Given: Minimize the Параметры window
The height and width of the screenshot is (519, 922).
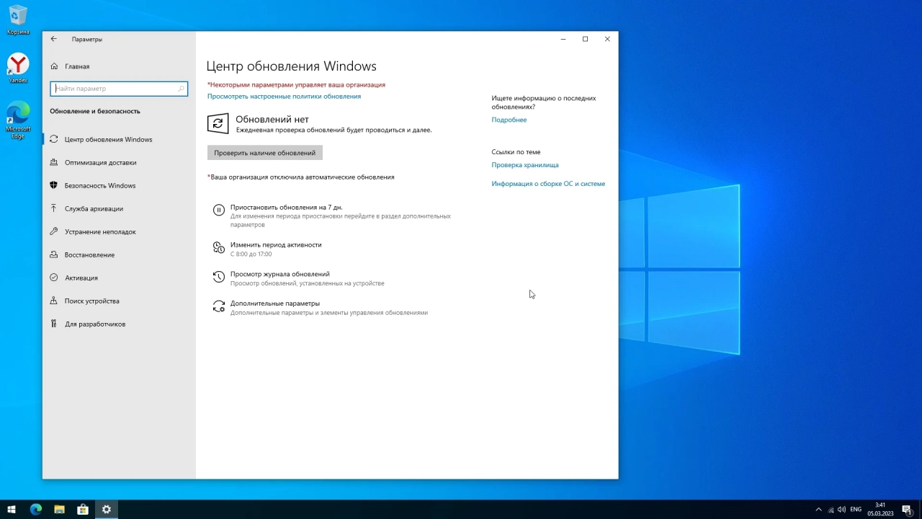Looking at the screenshot, I should pos(563,39).
